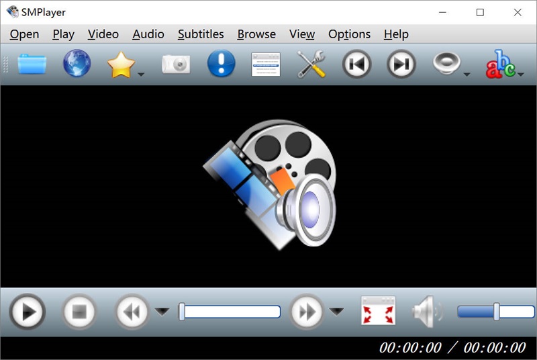This screenshot has height=360, width=537.
Task: Mute audio using the speaker icon
Action: pyautogui.click(x=426, y=312)
